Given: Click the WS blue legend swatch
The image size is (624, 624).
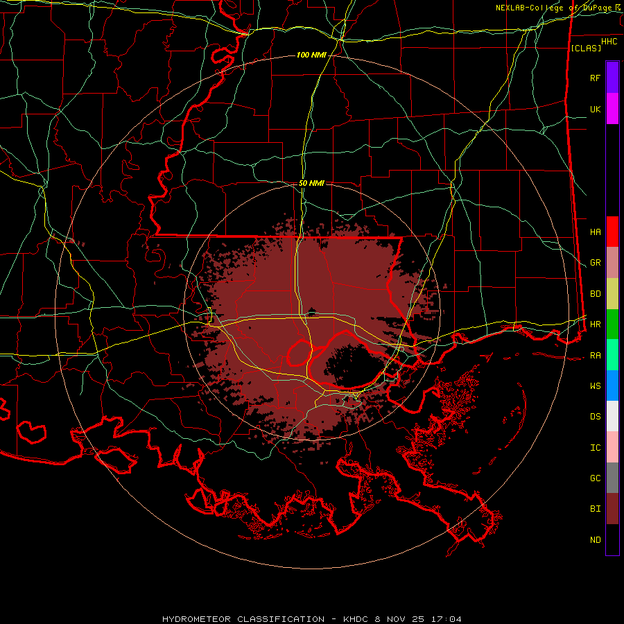Looking at the screenshot, I should coord(612,385).
